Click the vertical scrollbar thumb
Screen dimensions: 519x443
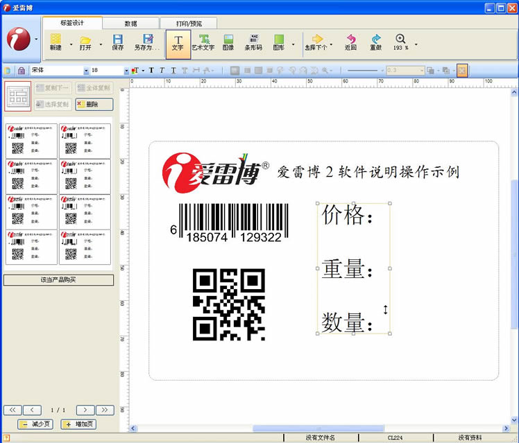[x=514, y=254]
